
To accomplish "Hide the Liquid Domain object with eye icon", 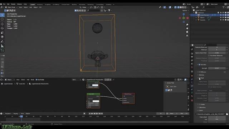I will 223,15.
